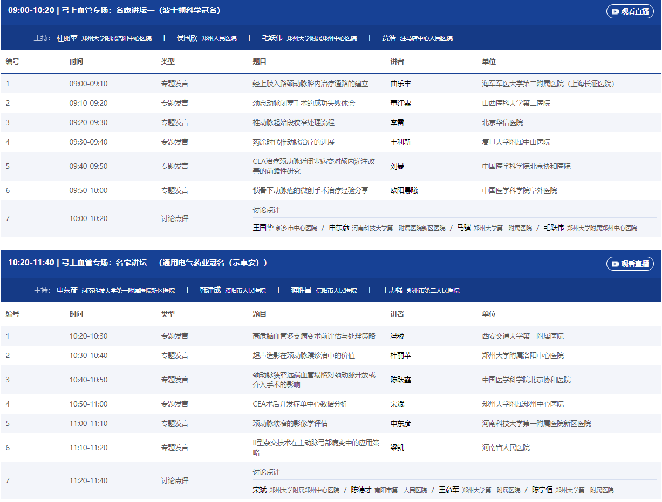Click 专题发言 in the 09:20-09:30 row
662x502 pixels.
click(175, 123)
